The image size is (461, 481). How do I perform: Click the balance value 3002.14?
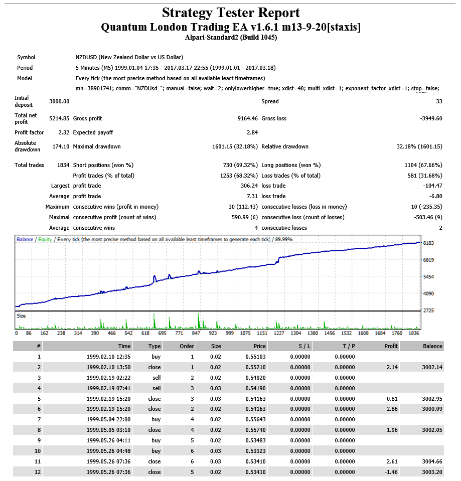(x=432, y=368)
